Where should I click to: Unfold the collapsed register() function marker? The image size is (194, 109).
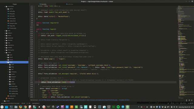38,25
